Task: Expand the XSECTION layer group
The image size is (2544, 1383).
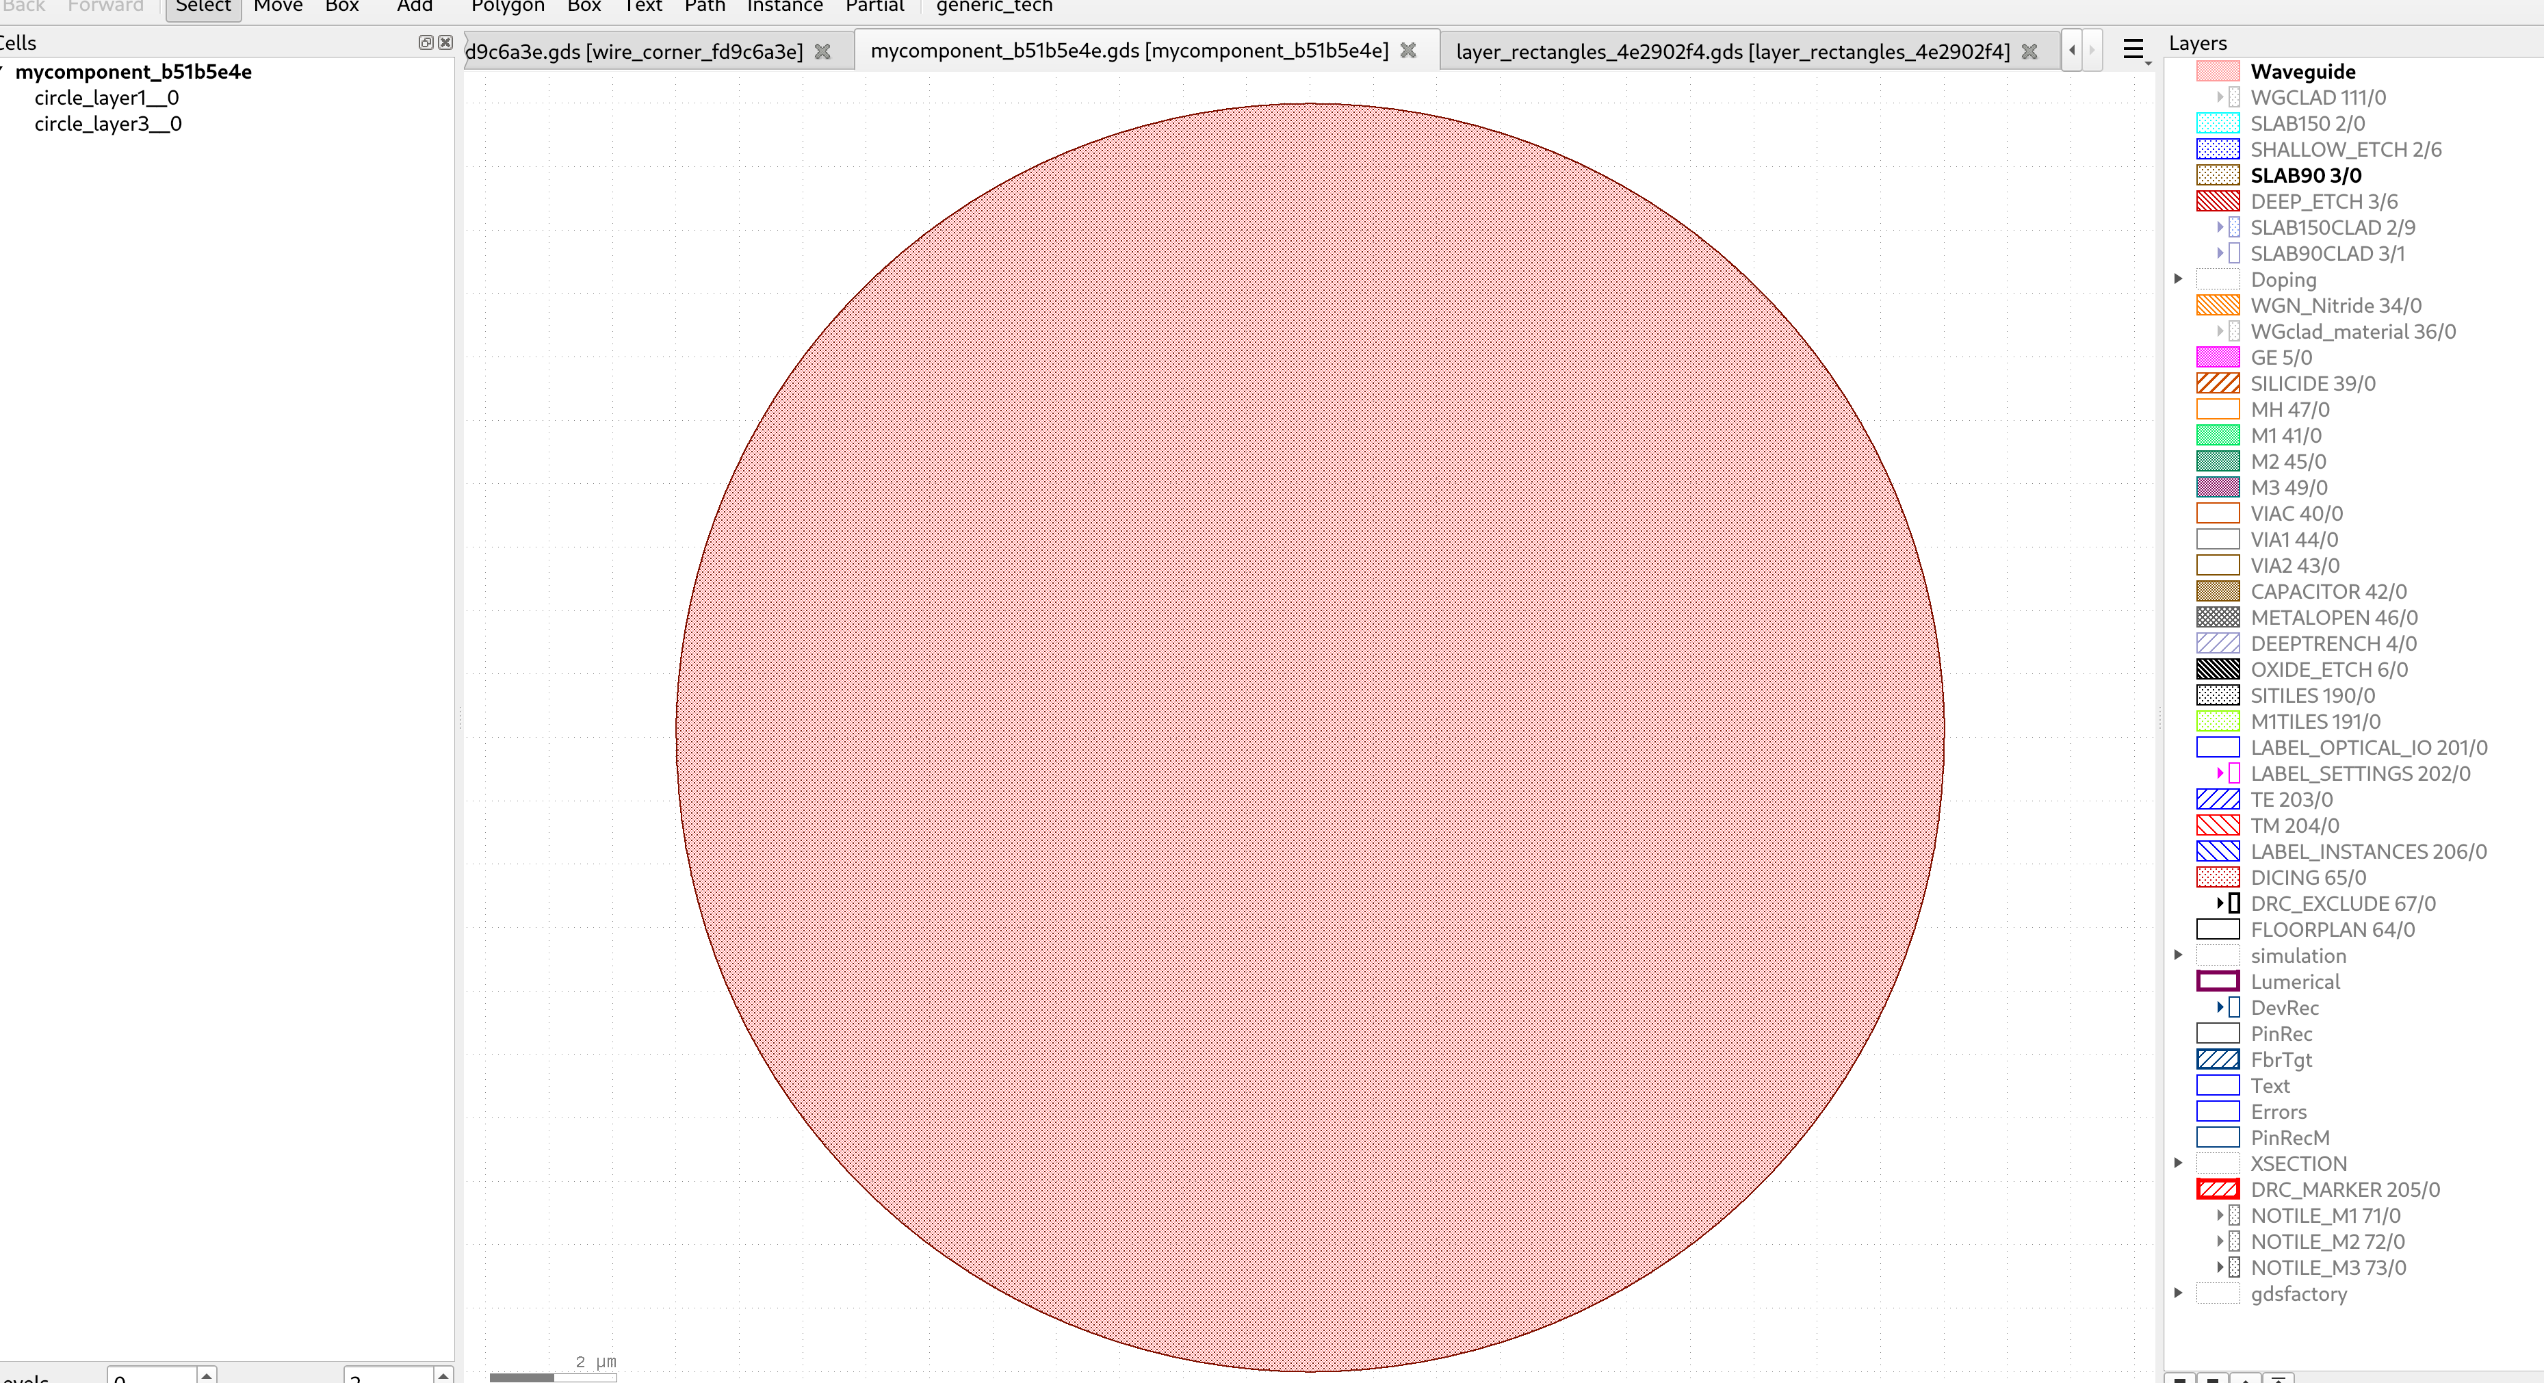Action: click(2179, 1163)
